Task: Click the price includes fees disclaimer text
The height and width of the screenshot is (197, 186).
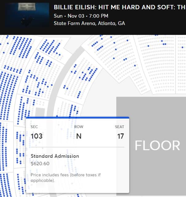Action: [65, 178]
